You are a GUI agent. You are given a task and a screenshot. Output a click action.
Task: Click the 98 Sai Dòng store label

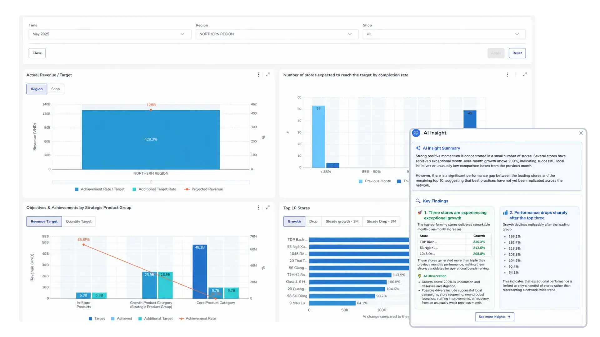(297, 296)
